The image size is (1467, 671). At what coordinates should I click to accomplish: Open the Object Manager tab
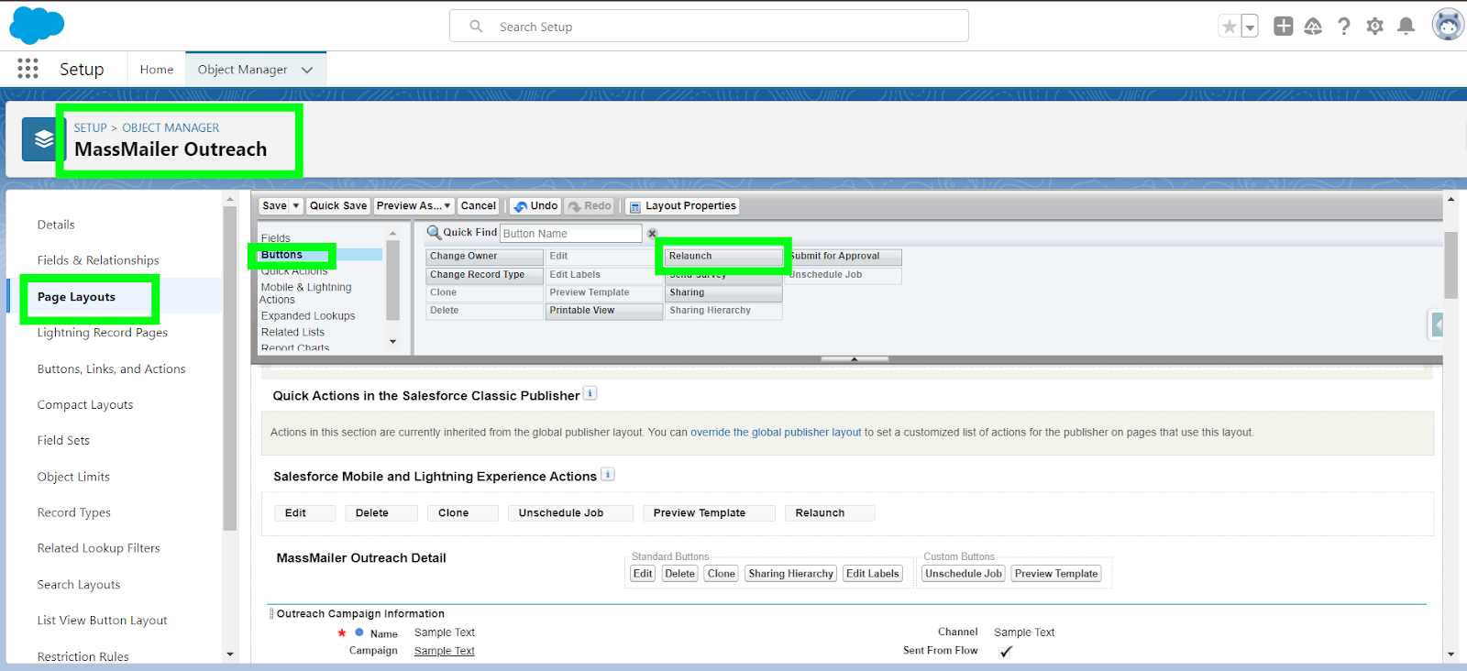[242, 70]
